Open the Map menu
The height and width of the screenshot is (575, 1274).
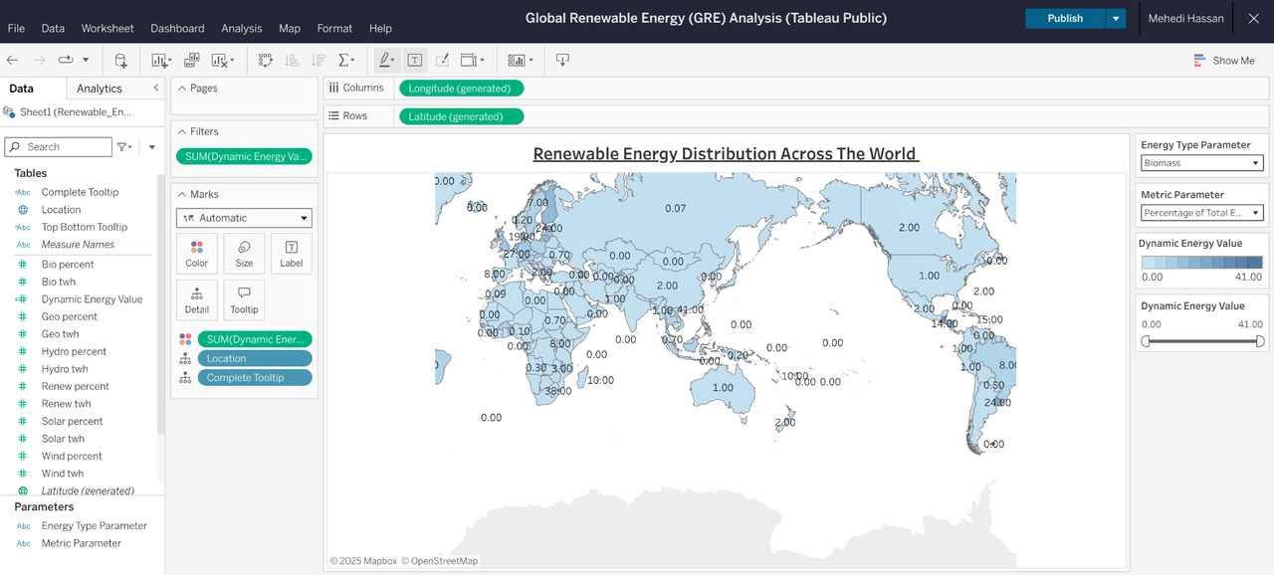click(290, 29)
